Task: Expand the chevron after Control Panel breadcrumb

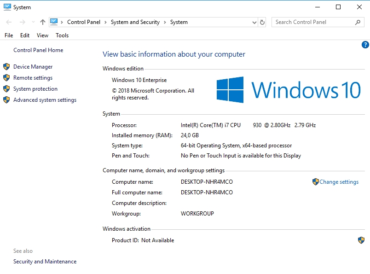Action: point(105,23)
